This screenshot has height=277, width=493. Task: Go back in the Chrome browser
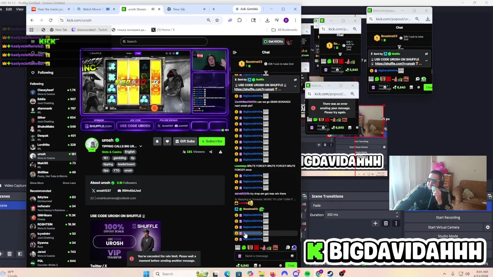pyautogui.click(x=32, y=20)
